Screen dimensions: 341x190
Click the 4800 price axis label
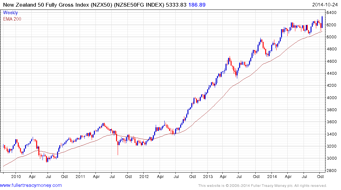click(x=332, y=49)
